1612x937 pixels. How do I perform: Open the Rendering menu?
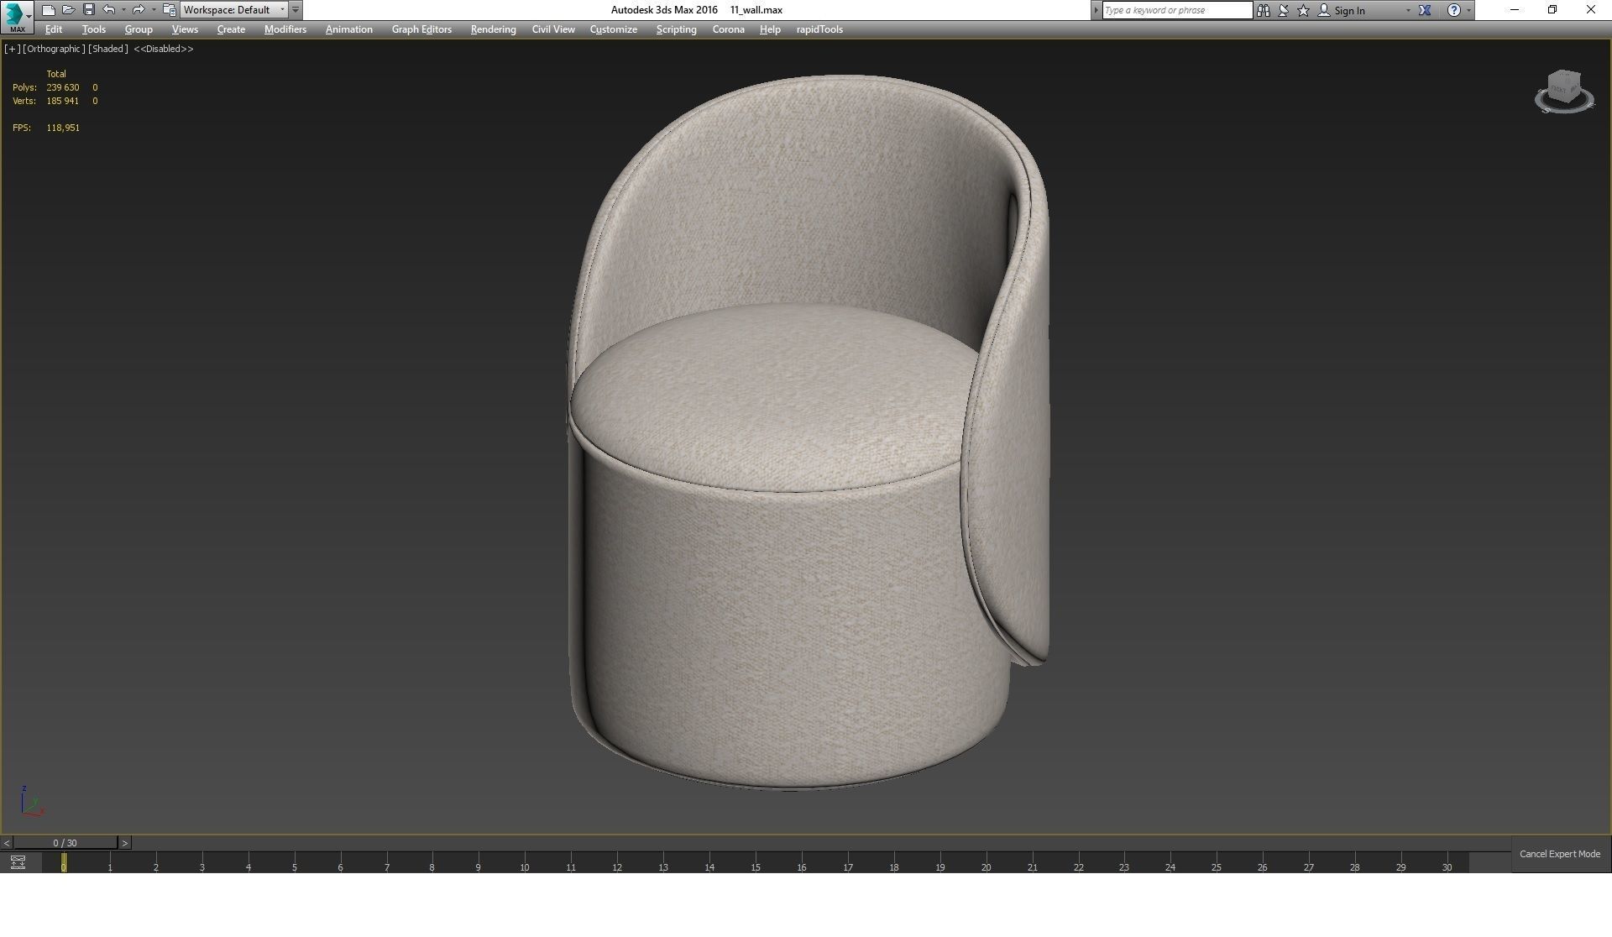tap(493, 29)
